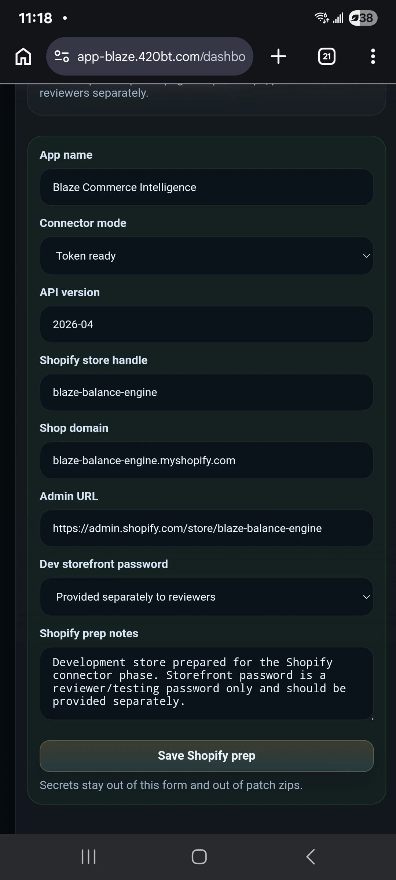Edit the App name field
The image size is (396, 880).
[206, 187]
